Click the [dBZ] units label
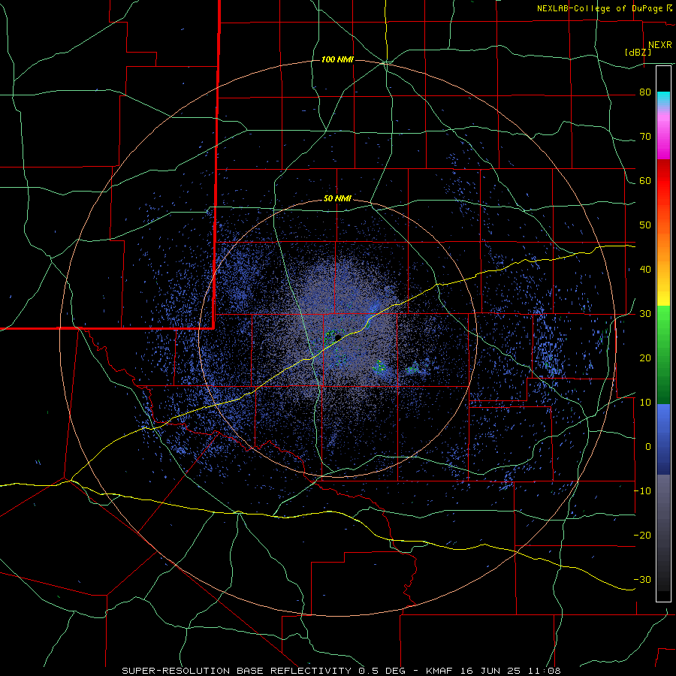This screenshot has width=676, height=676. pos(638,52)
